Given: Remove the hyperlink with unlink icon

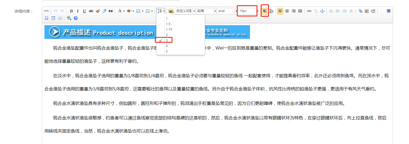Looking at the screenshot, I should point(316,11).
